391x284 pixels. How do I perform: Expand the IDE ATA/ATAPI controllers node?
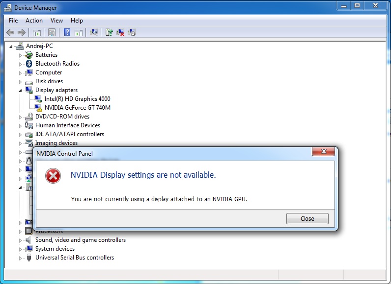tap(20, 135)
